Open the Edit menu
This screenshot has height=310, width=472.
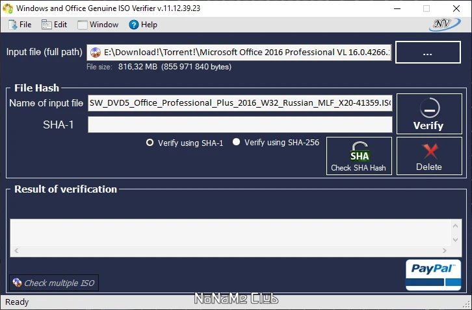54,25
